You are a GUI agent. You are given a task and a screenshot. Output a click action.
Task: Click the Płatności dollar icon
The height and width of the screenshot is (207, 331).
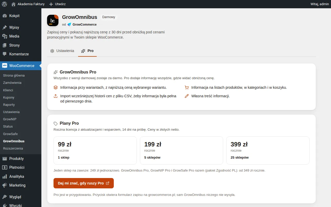pos(5,167)
